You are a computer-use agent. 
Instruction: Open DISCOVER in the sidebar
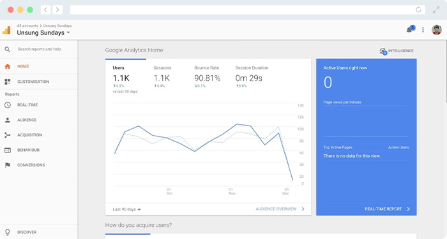click(x=27, y=232)
